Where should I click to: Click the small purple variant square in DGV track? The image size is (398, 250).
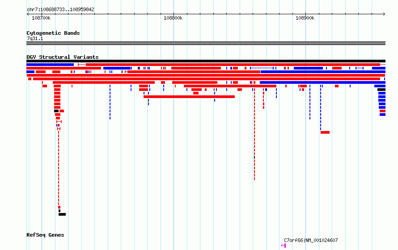coord(139,68)
